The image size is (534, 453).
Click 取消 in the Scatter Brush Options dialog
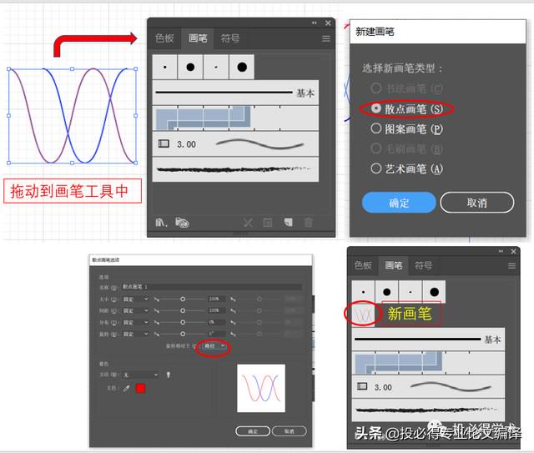point(290,431)
